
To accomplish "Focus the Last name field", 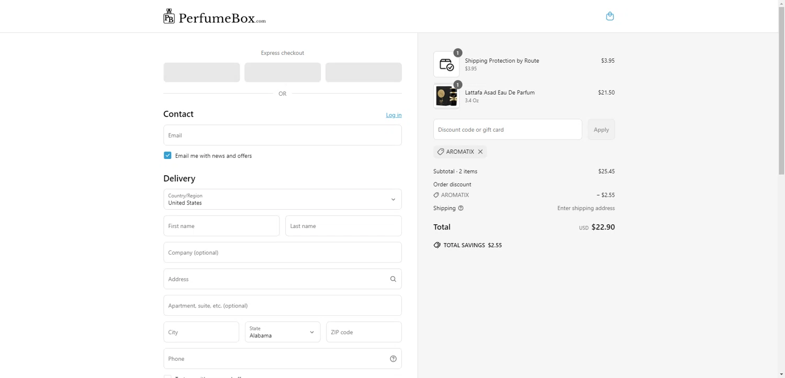I will (343, 226).
